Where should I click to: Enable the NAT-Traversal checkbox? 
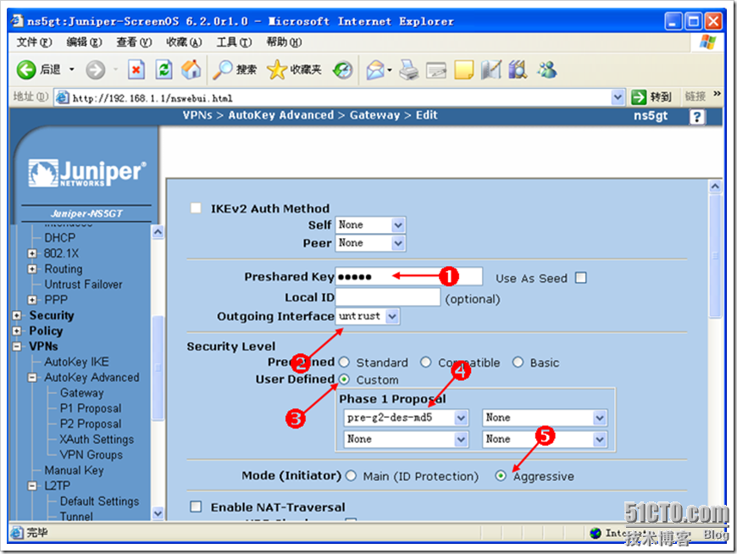coord(196,507)
